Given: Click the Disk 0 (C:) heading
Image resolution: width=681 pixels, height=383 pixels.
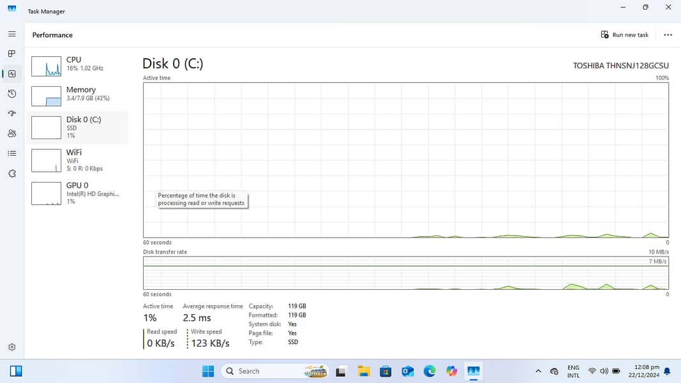Looking at the screenshot, I should (173, 63).
